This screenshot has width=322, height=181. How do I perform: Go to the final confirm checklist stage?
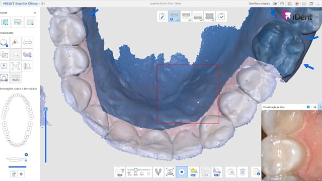click(x=221, y=16)
